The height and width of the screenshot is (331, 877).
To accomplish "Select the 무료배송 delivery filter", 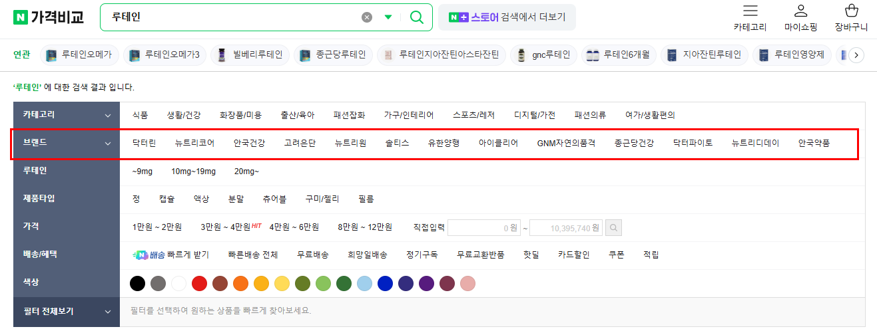I will click(312, 255).
